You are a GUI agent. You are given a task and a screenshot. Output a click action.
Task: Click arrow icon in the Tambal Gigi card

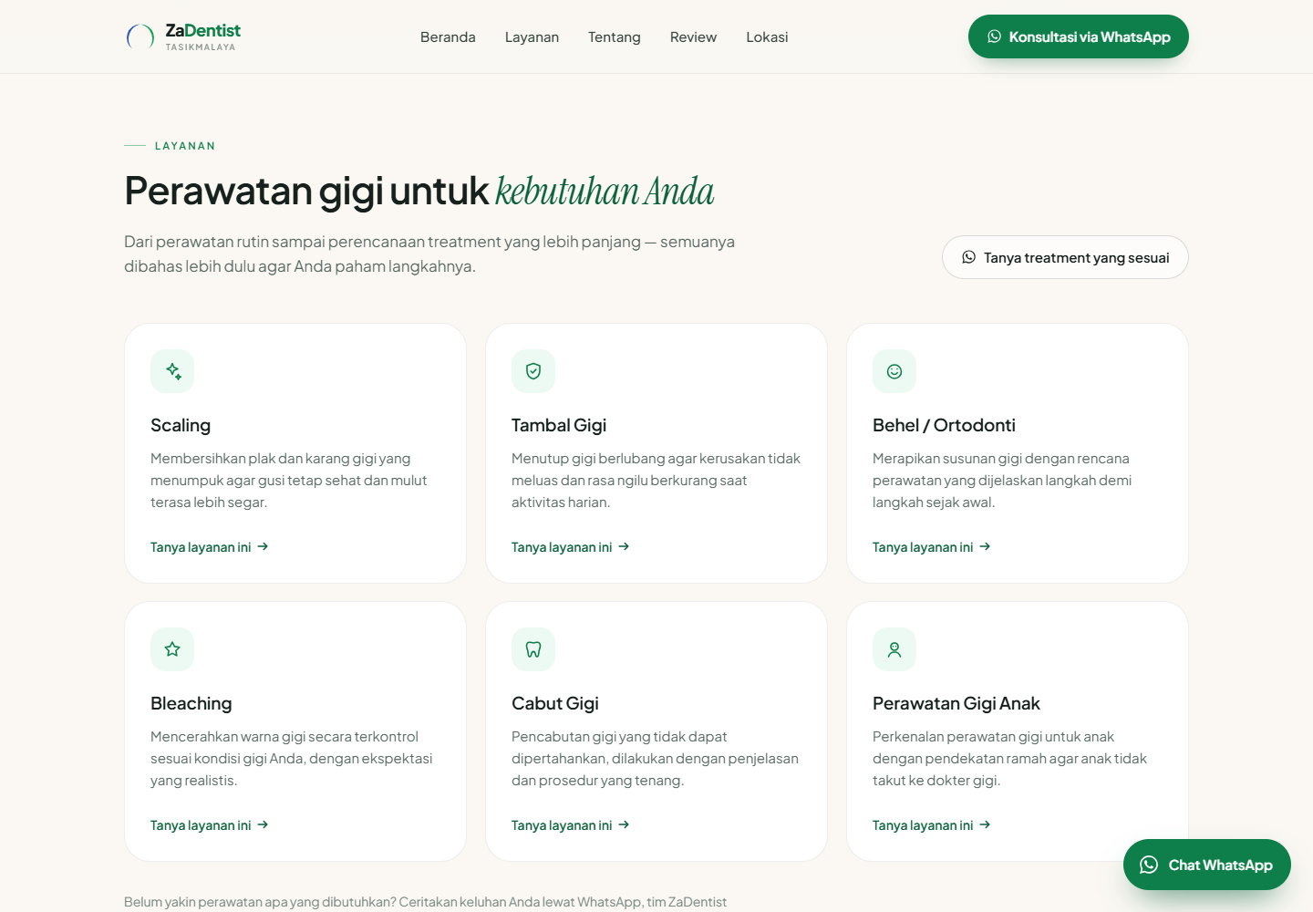624,546
